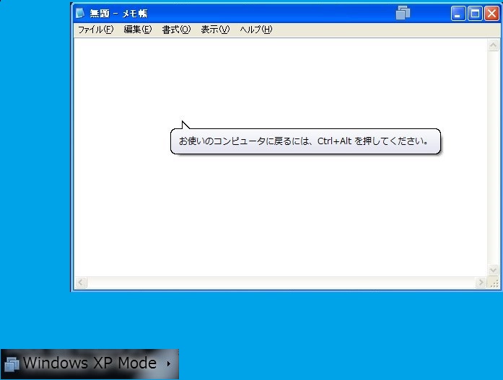This screenshot has width=503, height=380.
Task: Click the vertical scrollbar down arrow
Action: pyautogui.click(x=494, y=270)
